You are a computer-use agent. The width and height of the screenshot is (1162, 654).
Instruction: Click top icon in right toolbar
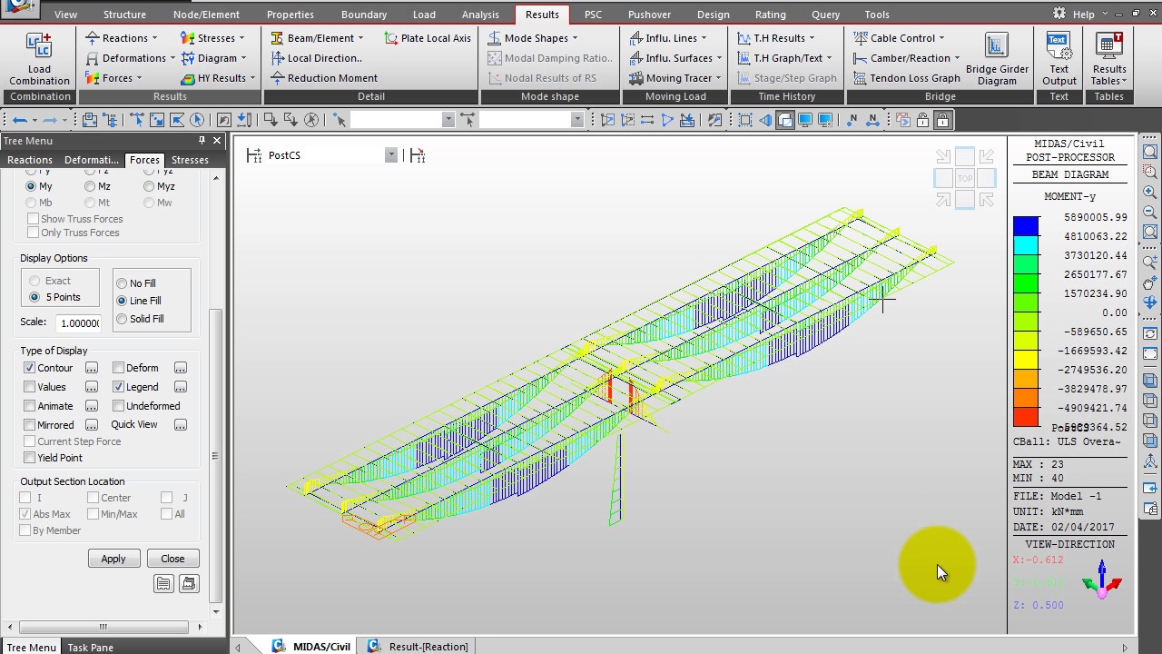point(1149,152)
